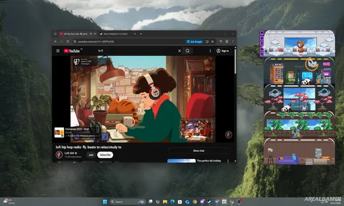Click the fourth purple side button in Nano Neighbors

262,49
